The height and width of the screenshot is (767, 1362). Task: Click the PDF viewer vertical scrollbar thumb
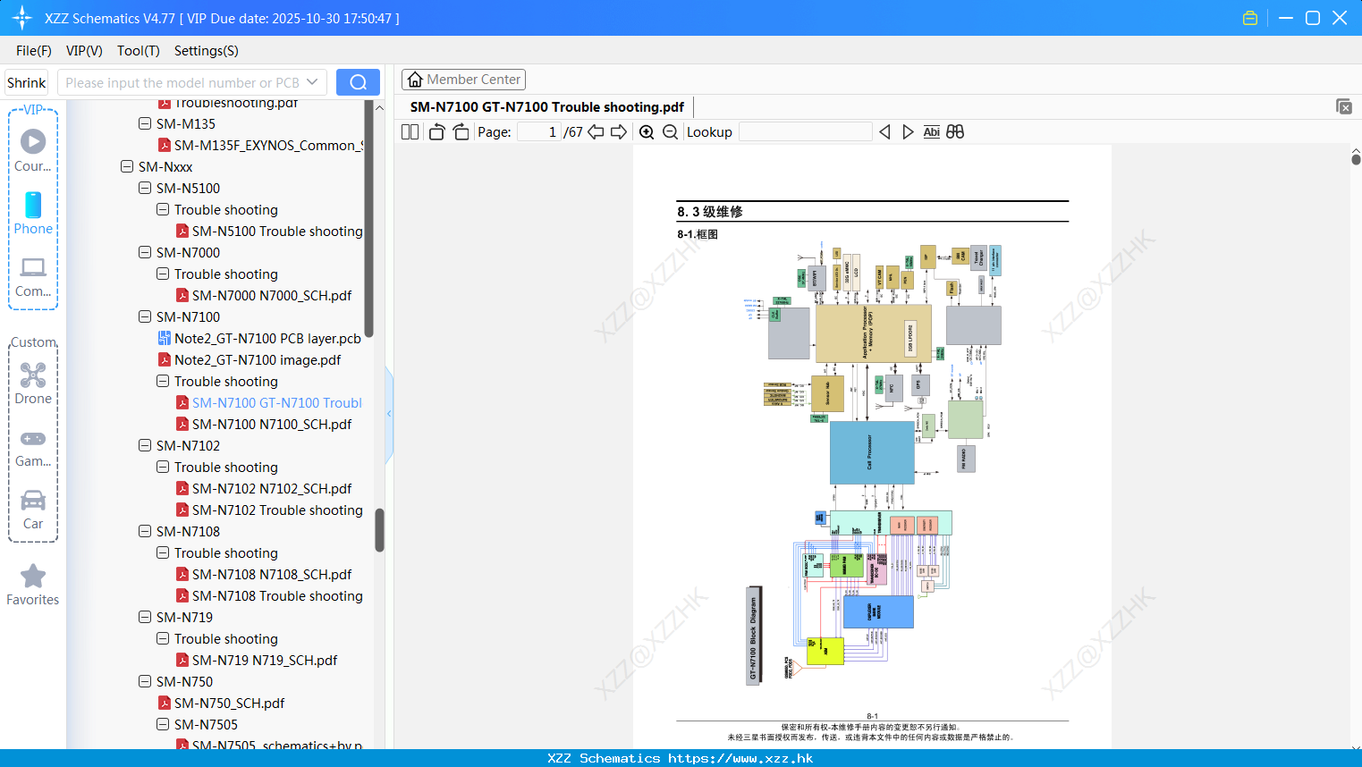pyautogui.click(x=1356, y=159)
